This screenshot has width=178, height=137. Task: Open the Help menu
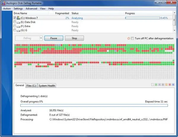click(51, 9)
